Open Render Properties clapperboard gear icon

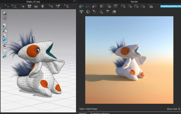tap(143, 6)
